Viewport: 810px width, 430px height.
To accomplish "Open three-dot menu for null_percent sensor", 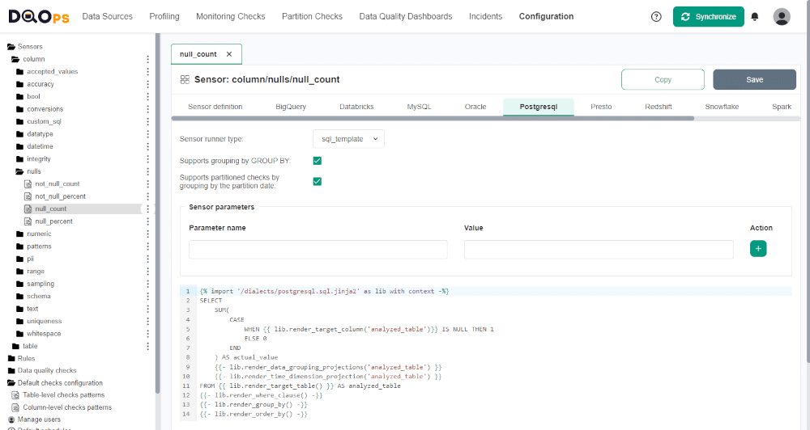I will coord(147,221).
